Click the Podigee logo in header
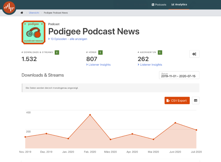The width and height of the screenshot is (221, 162). pyautogui.click(x=9, y=7)
